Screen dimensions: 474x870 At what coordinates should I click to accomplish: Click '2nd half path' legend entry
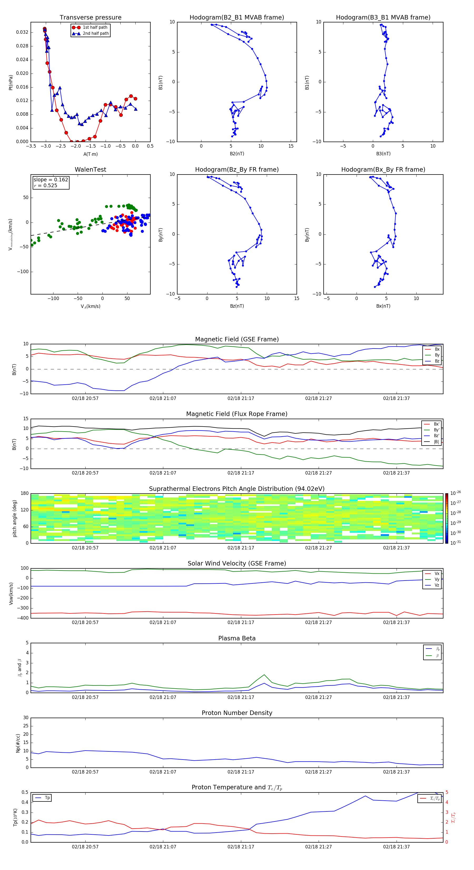click(x=90, y=33)
